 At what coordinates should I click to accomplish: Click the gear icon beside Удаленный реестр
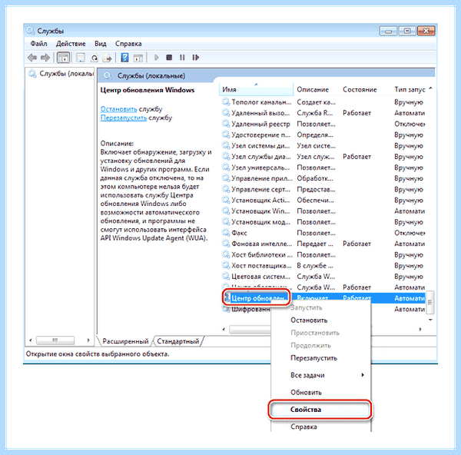(x=226, y=124)
